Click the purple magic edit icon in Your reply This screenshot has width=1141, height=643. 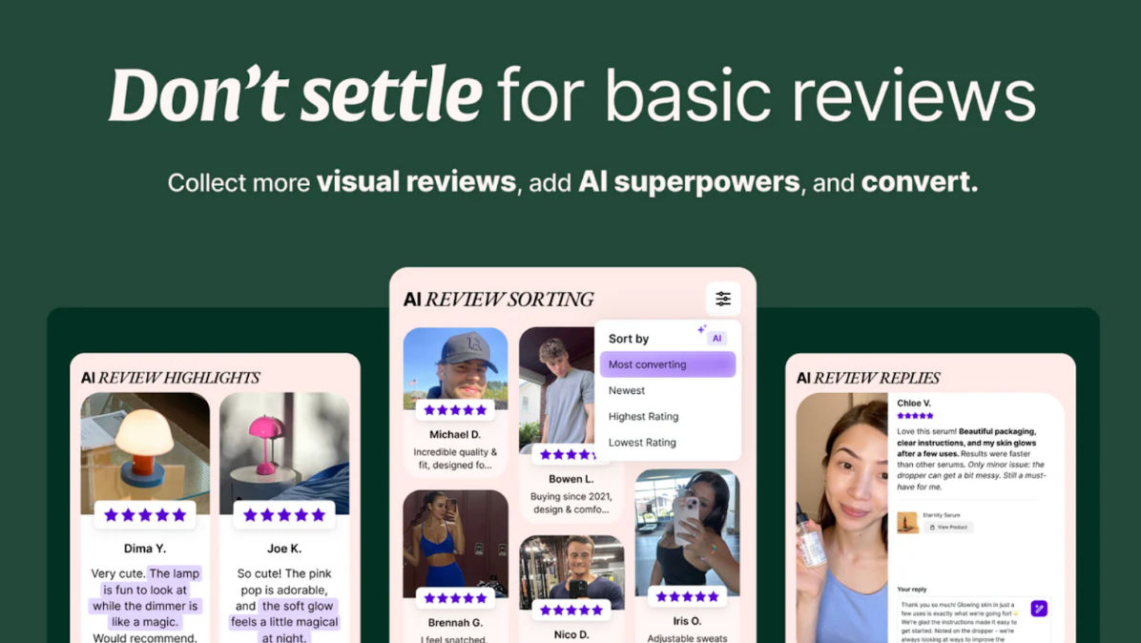[1039, 608]
